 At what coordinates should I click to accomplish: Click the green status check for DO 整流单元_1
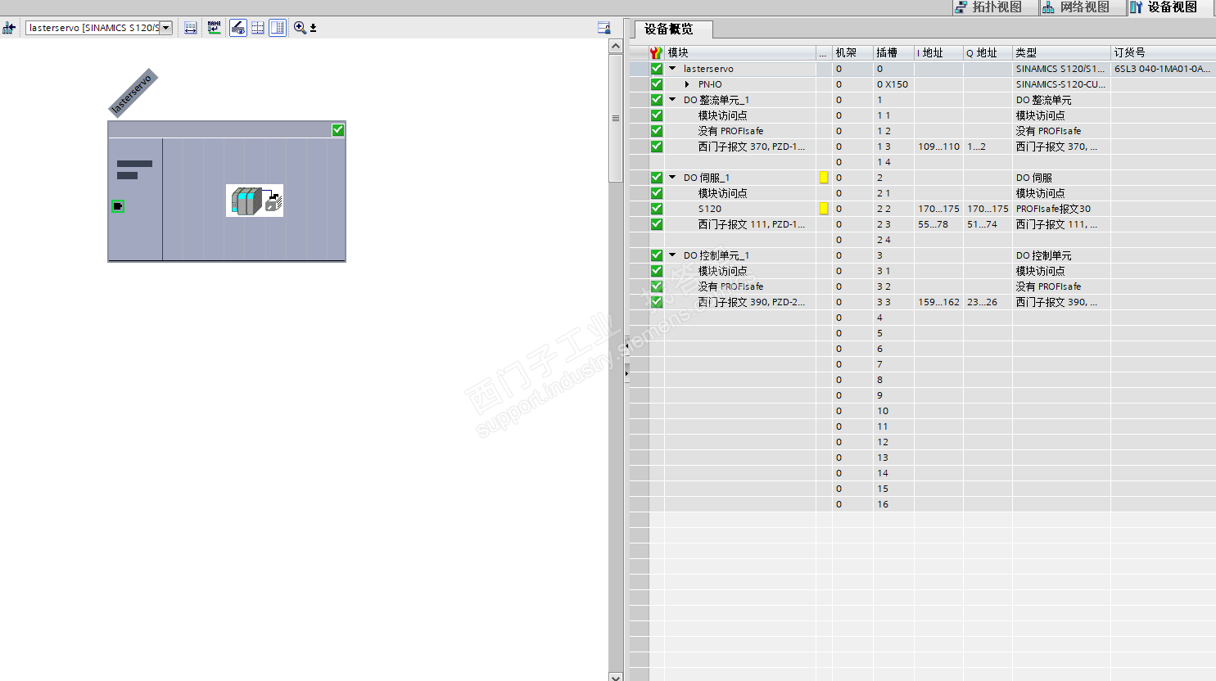(x=657, y=100)
